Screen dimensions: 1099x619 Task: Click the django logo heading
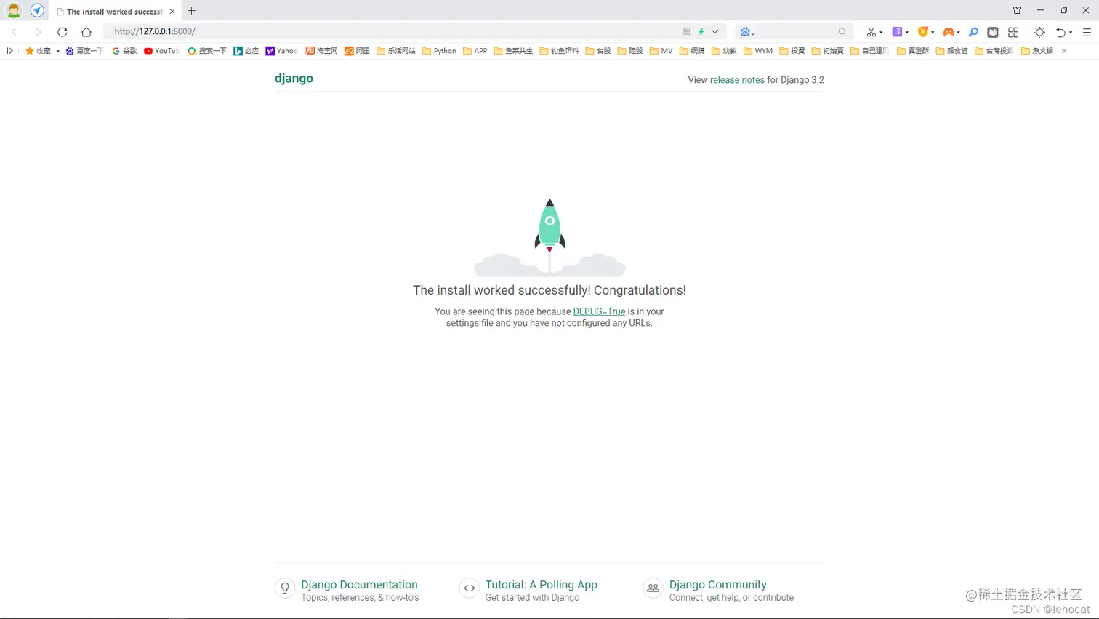[x=294, y=79]
